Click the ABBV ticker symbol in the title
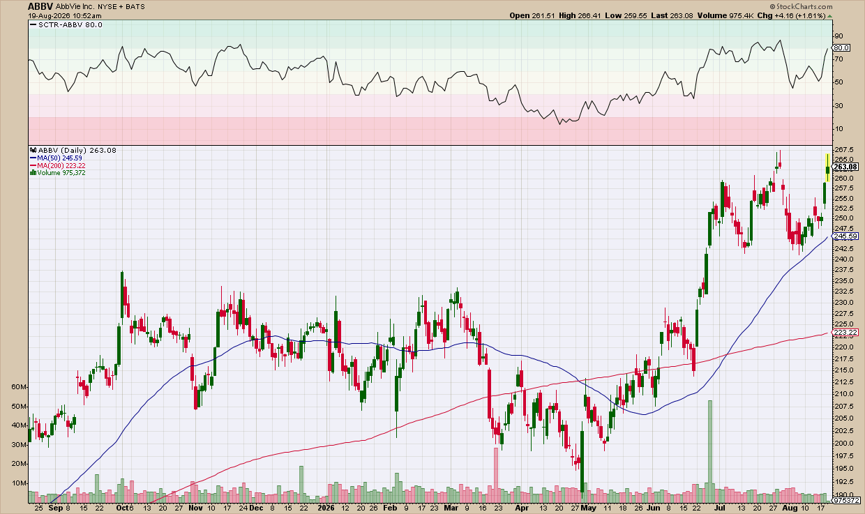The height and width of the screenshot is (514, 865). [x=40, y=6]
